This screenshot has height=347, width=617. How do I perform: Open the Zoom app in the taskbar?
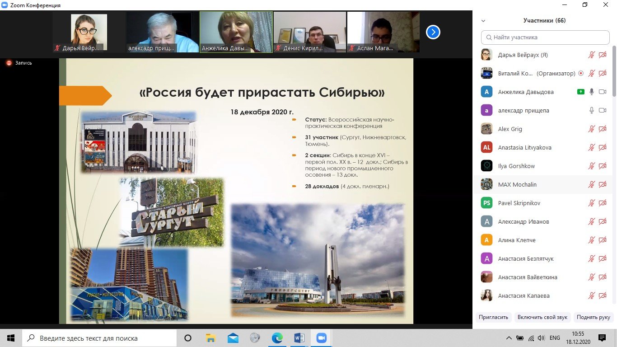tap(321, 338)
